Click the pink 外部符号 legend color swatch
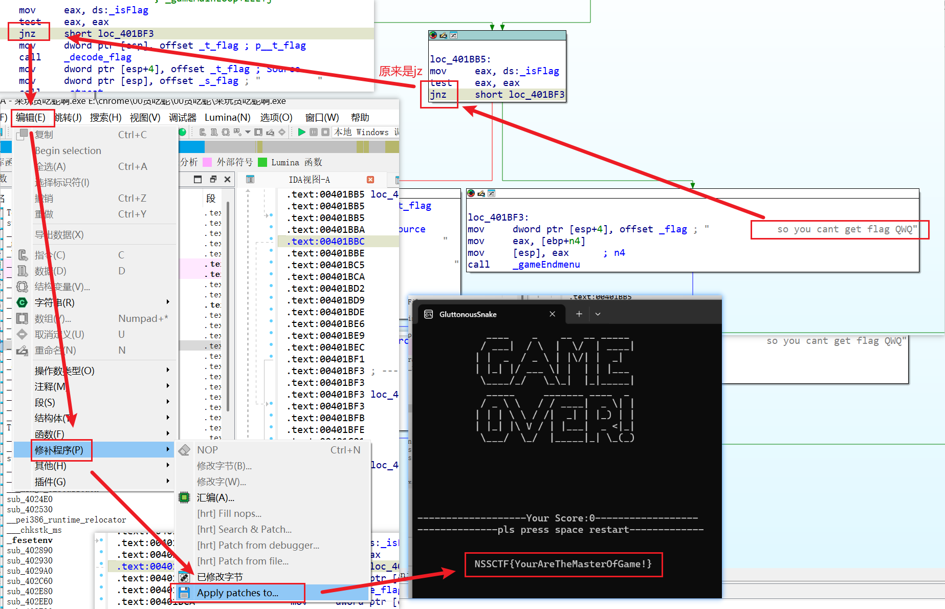The width and height of the screenshot is (945, 609). click(x=207, y=162)
